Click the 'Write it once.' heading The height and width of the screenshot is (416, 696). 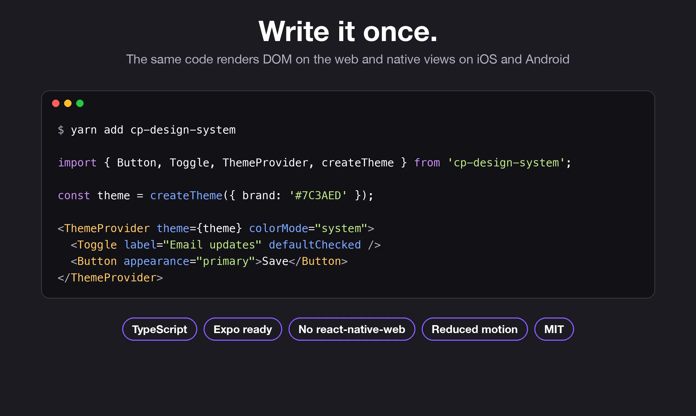[348, 31]
